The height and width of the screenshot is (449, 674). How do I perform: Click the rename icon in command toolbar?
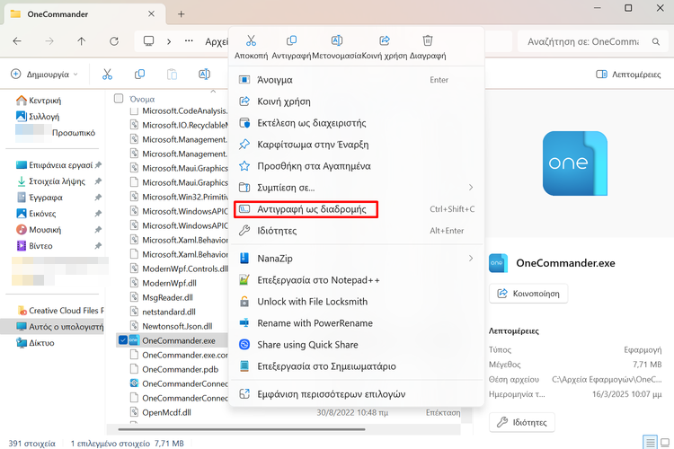point(204,75)
